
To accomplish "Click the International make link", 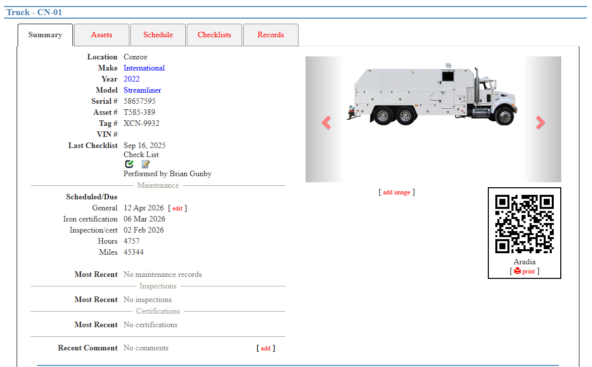I will 144,68.
